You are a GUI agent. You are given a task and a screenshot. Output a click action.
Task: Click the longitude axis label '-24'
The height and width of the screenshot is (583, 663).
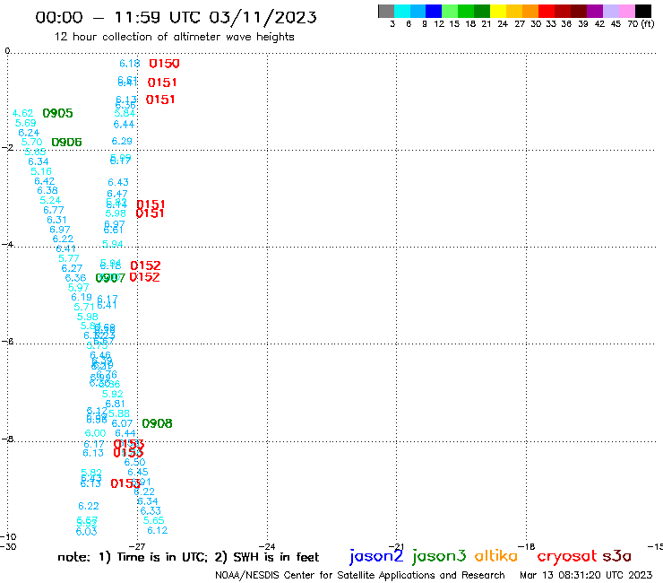coord(267,546)
